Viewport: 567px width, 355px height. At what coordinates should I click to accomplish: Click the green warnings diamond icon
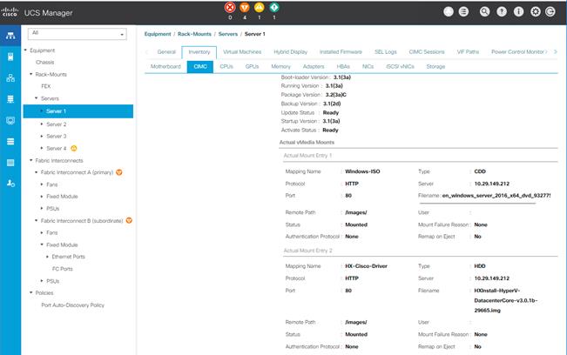(274, 7)
